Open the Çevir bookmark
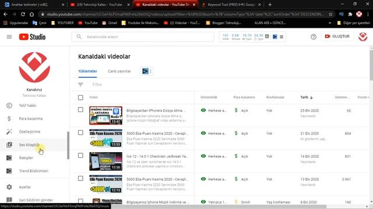 pyautogui.click(x=40, y=23)
